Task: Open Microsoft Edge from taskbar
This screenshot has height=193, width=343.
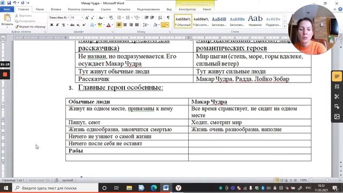Action: pos(154,188)
